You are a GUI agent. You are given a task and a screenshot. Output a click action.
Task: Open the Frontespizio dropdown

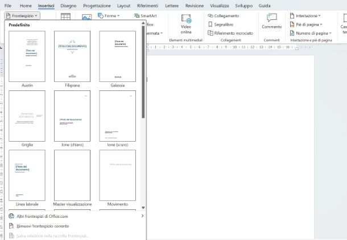click(x=24, y=16)
